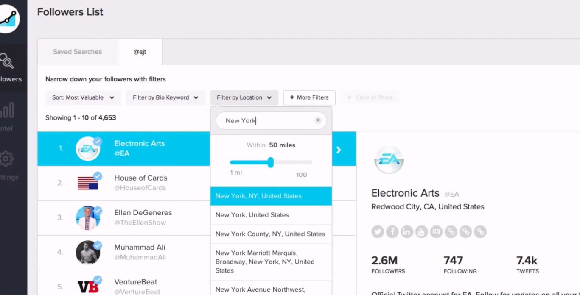Click the distance radius slider handle
Viewport: 580px width, 295px height.
(x=271, y=162)
